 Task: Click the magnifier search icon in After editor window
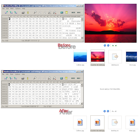click(35, 78)
